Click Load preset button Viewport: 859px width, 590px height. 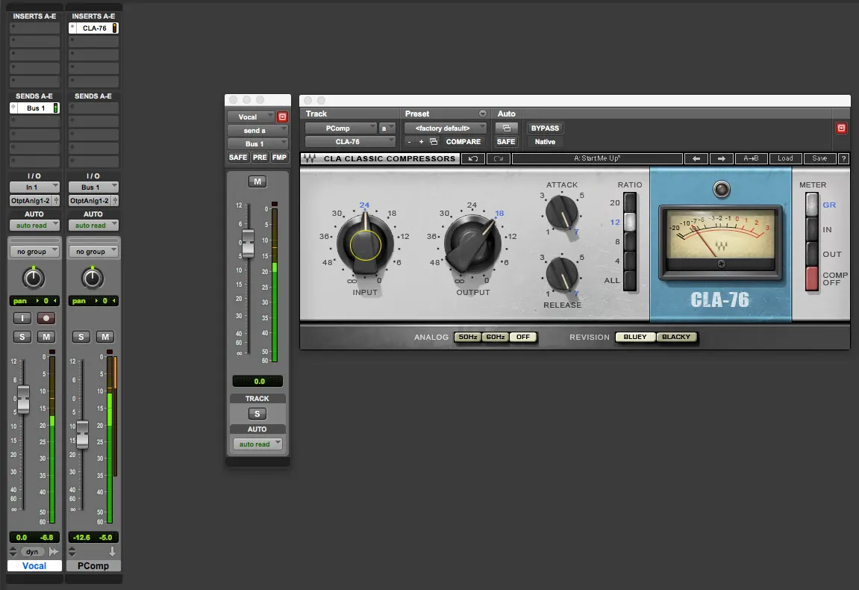(x=785, y=158)
